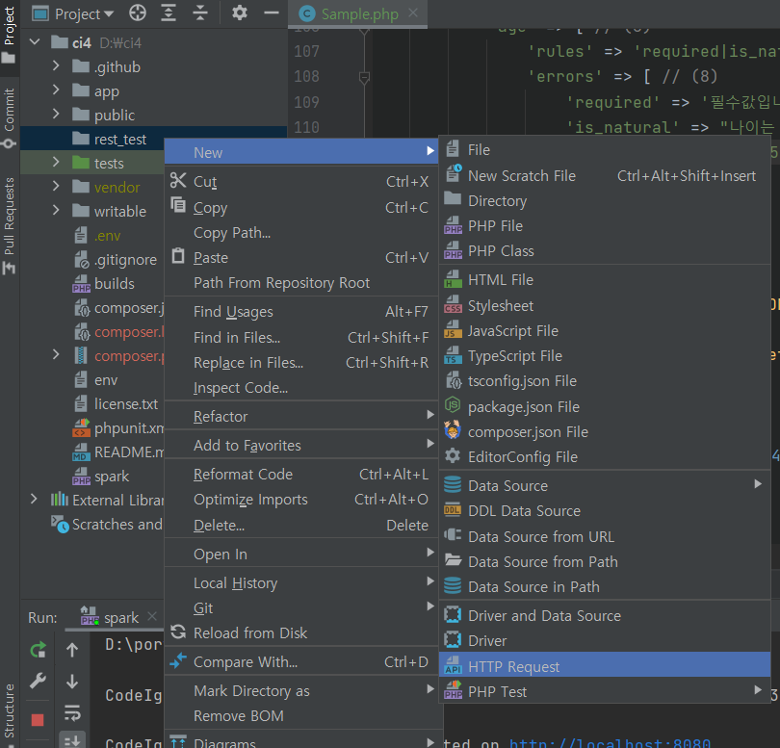Create a new JavaScript File

point(605,331)
